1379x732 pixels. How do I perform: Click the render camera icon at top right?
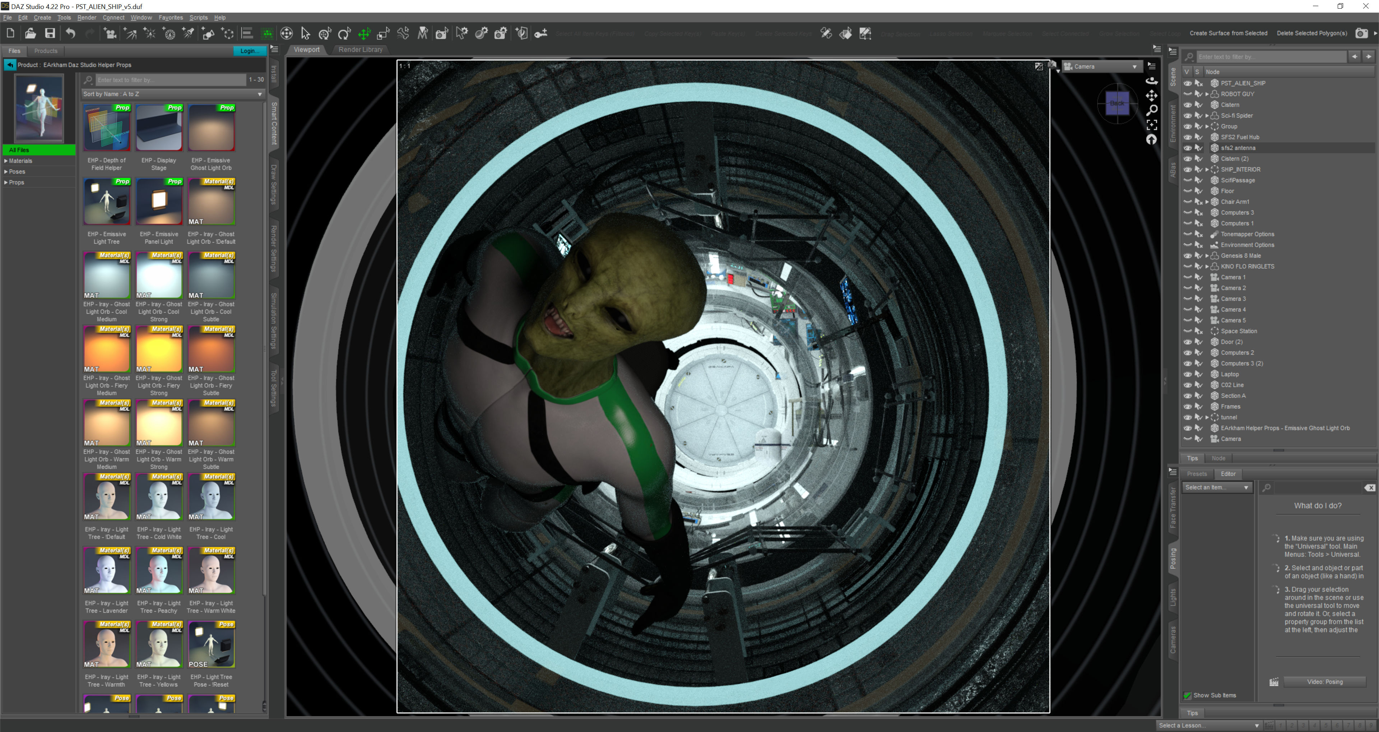(x=1361, y=33)
